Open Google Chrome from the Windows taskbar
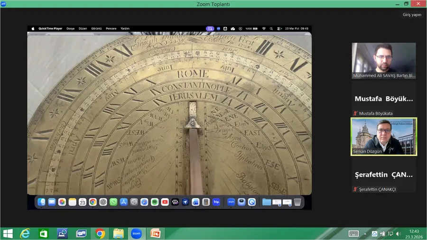This screenshot has width=427, height=240. [100, 233]
